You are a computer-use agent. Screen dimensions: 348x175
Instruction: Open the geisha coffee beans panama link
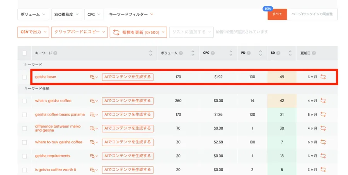click(x=60, y=114)
